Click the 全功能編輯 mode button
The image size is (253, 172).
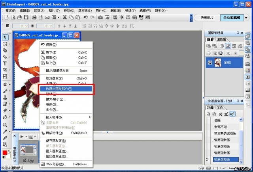tap(232, 17)
